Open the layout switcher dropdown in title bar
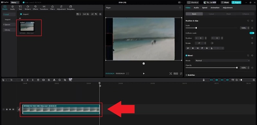 click(x=180, y=3)
